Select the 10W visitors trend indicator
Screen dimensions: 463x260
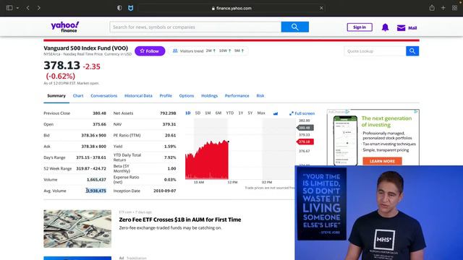pyautogui.click(x=225, y=51)
